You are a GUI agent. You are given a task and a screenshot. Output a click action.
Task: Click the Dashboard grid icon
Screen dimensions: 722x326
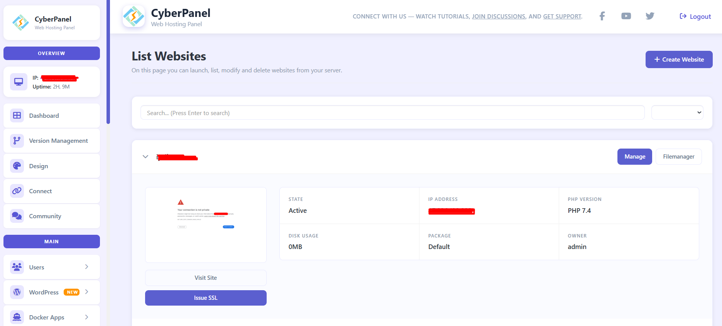click(x=17, y=115)
